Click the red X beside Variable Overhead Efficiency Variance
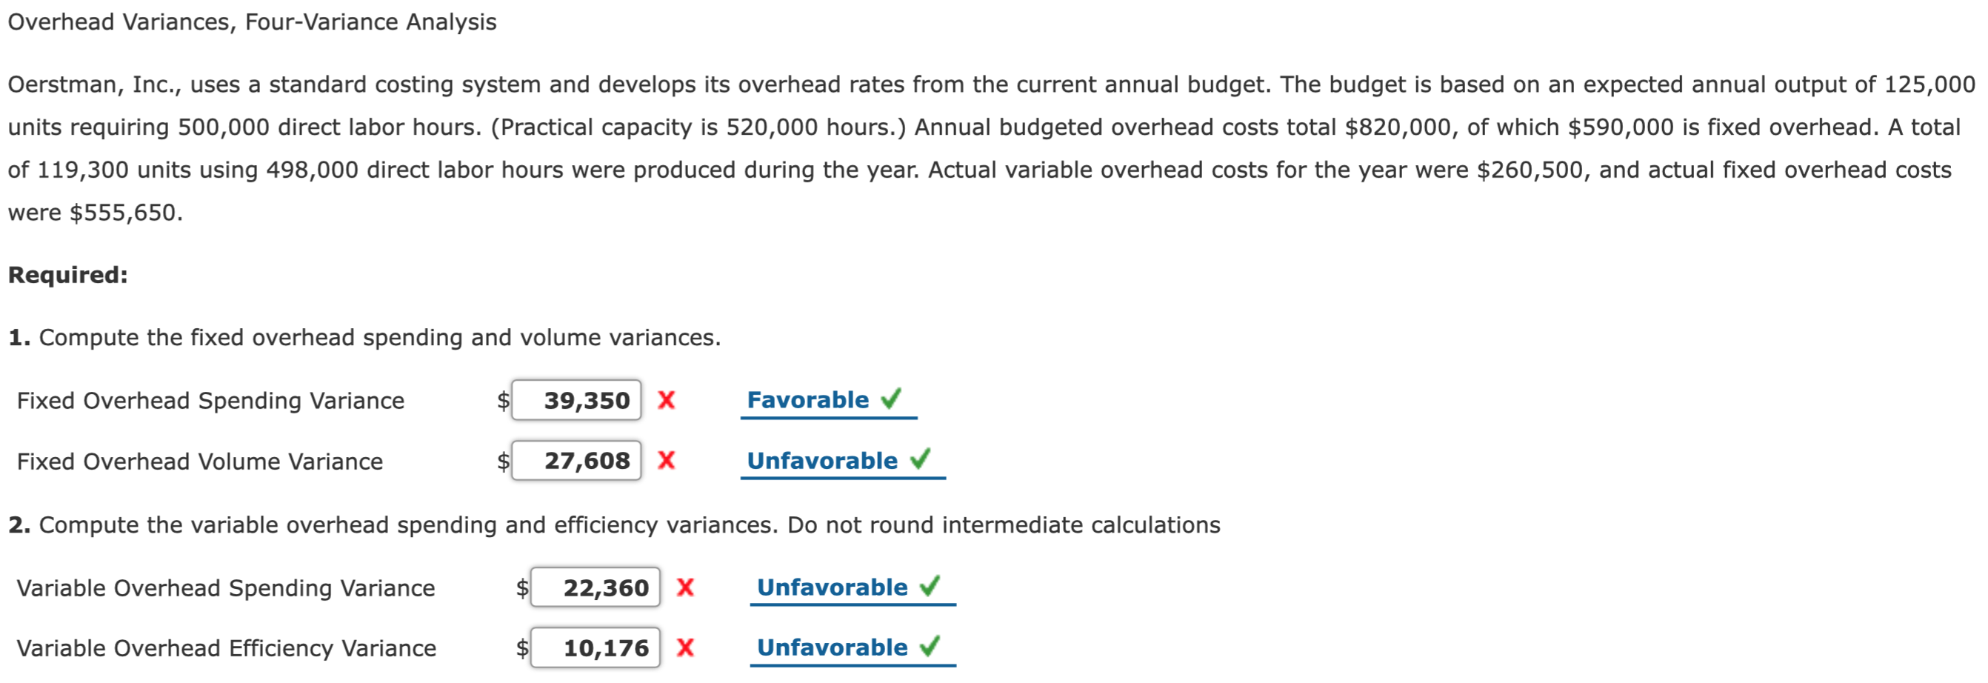This screenshot has height=683, width=1988. pyautogui.click(x=684, y=648)
